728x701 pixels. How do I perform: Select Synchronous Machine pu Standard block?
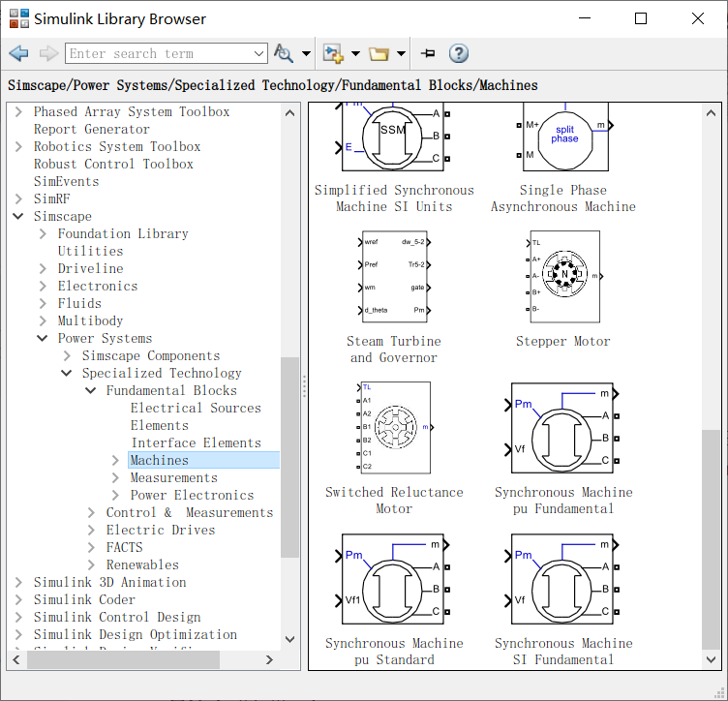tap(393, 579)
